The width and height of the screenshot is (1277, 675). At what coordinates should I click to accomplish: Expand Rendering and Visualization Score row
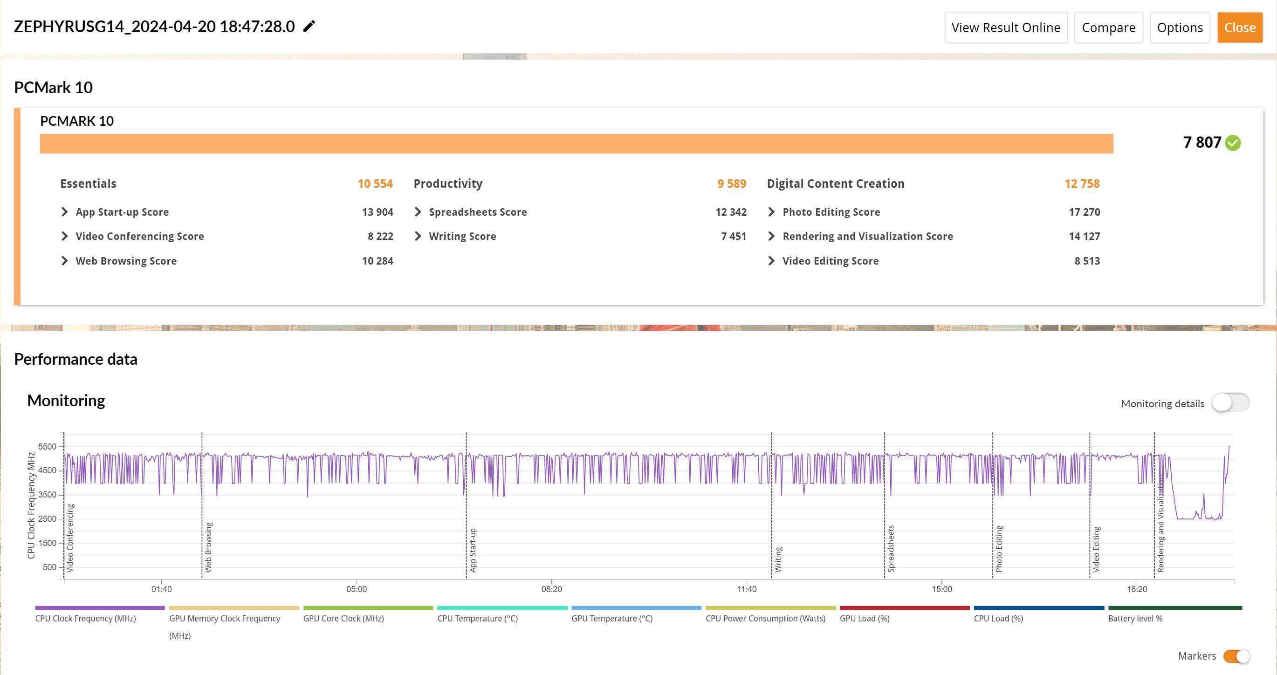point(771,236)
